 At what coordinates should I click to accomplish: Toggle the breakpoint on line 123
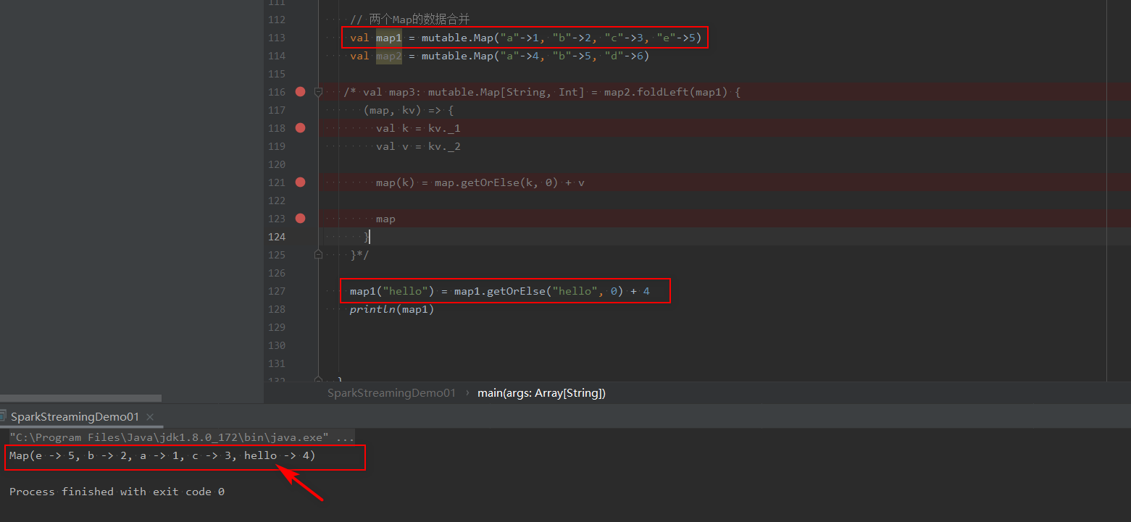coord(300,219)
